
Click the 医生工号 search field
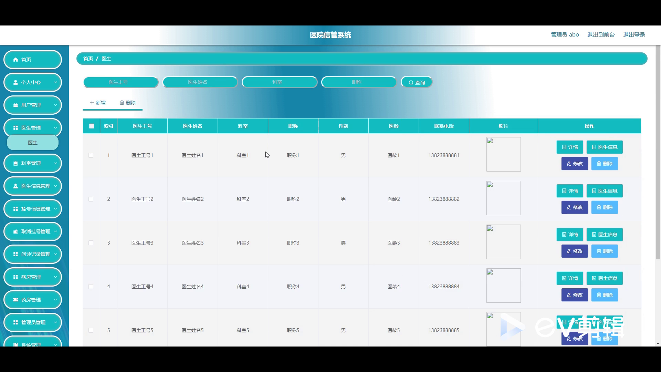[120, 82]
